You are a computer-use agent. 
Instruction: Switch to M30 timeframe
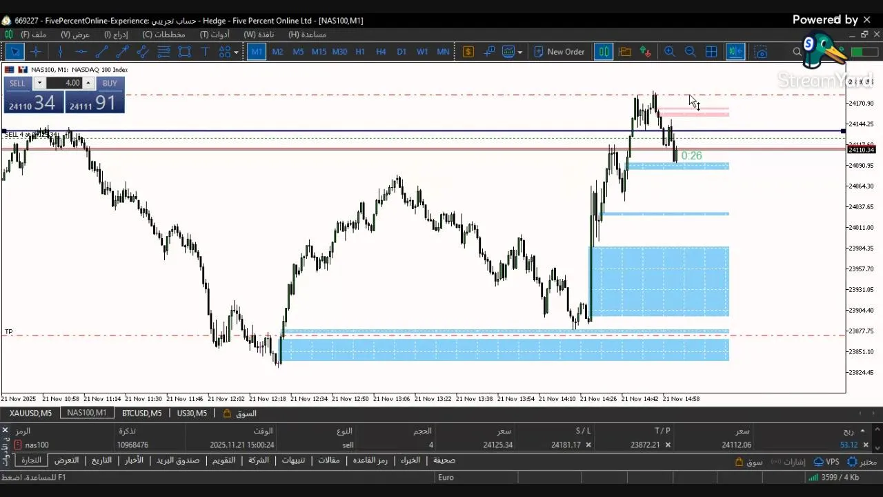(339, 52)
